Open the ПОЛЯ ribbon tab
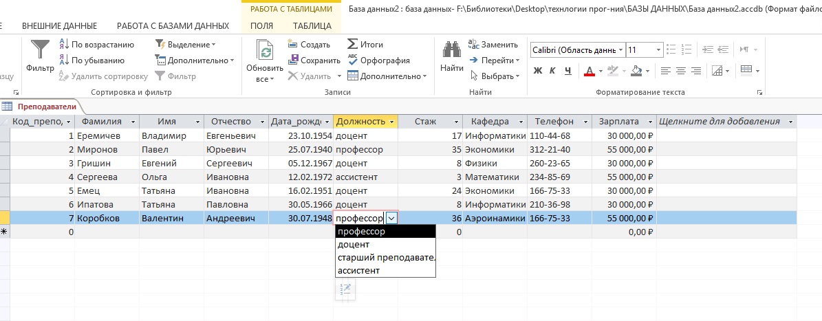This screenshot has width=822, height=321. 261,26
